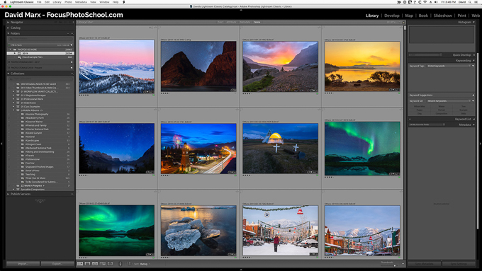Click the Sync Metadata button
Viewport: 482px width, 271px height.
click(424, 264)
